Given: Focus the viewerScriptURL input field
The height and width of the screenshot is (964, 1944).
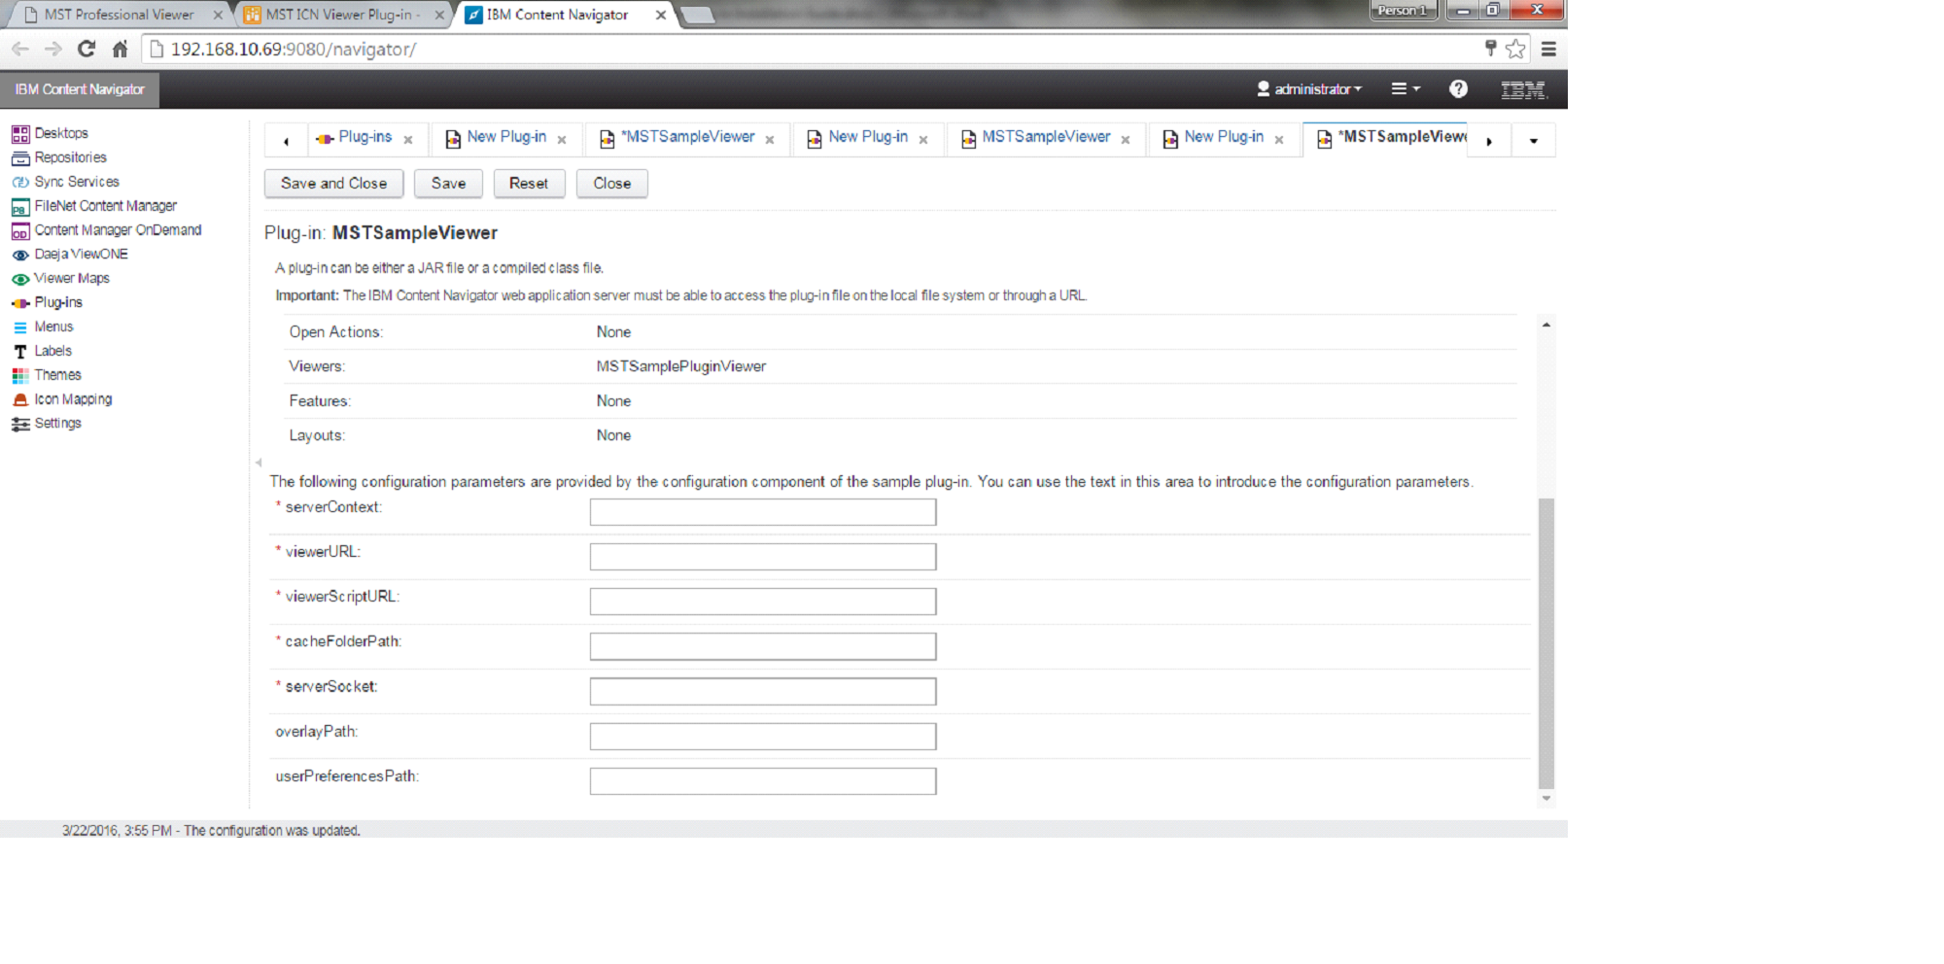Looking at the screenshot, I should pos(763,602).
